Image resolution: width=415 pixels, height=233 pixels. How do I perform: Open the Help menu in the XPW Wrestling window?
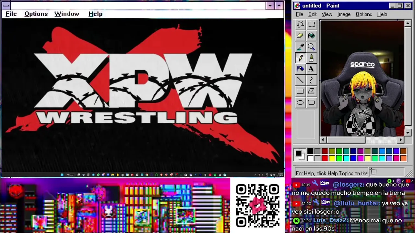95,14
